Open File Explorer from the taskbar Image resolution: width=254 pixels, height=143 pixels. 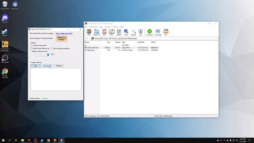point(23,140)
